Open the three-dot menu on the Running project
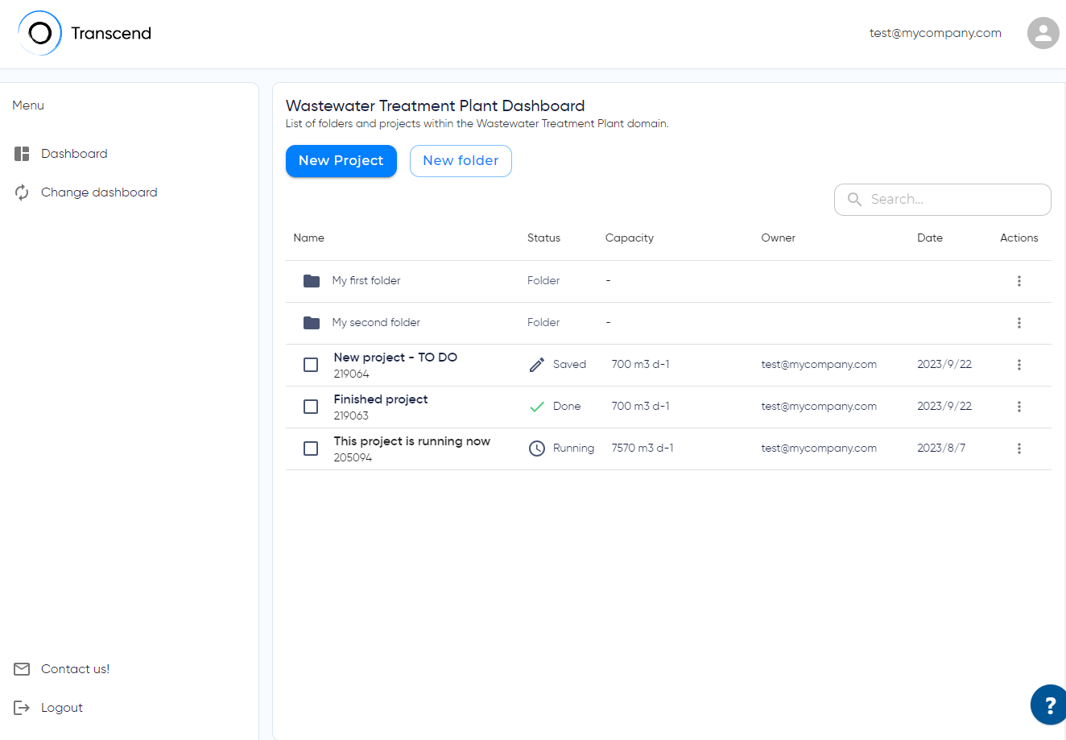 [x=1019, y=448]
